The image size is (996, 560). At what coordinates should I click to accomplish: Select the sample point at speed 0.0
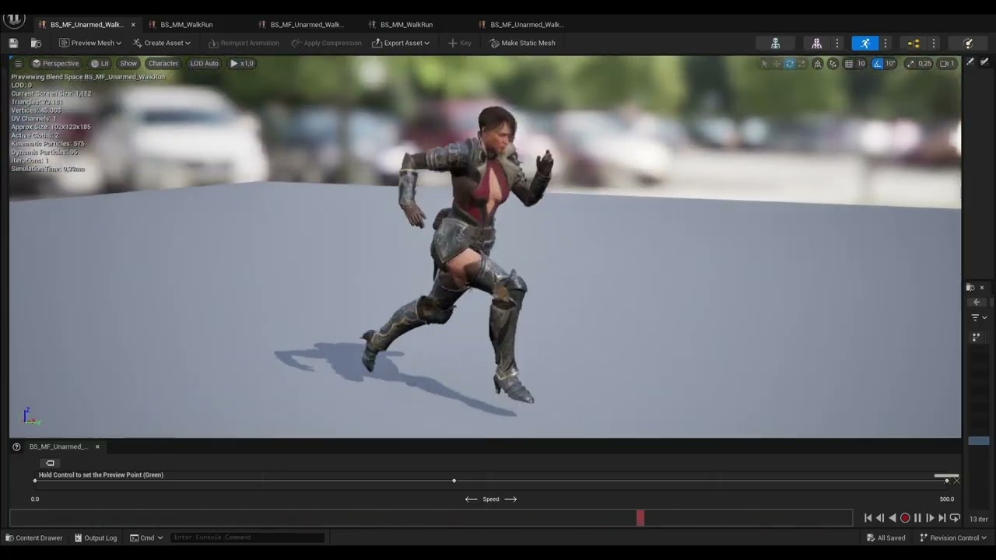coord(35,481)
